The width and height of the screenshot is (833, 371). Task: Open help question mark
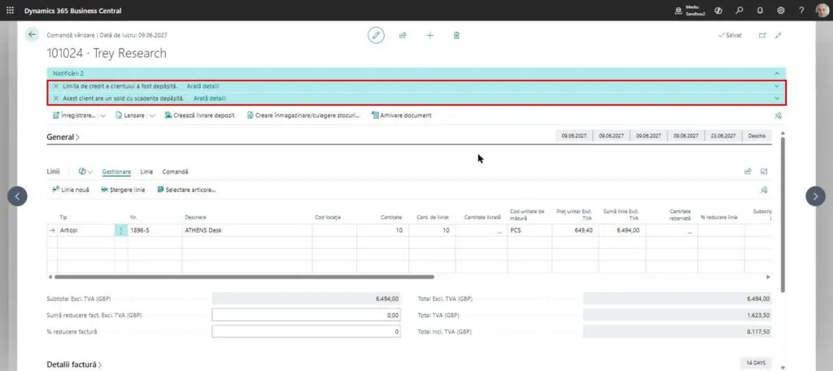tap(801, 11)
